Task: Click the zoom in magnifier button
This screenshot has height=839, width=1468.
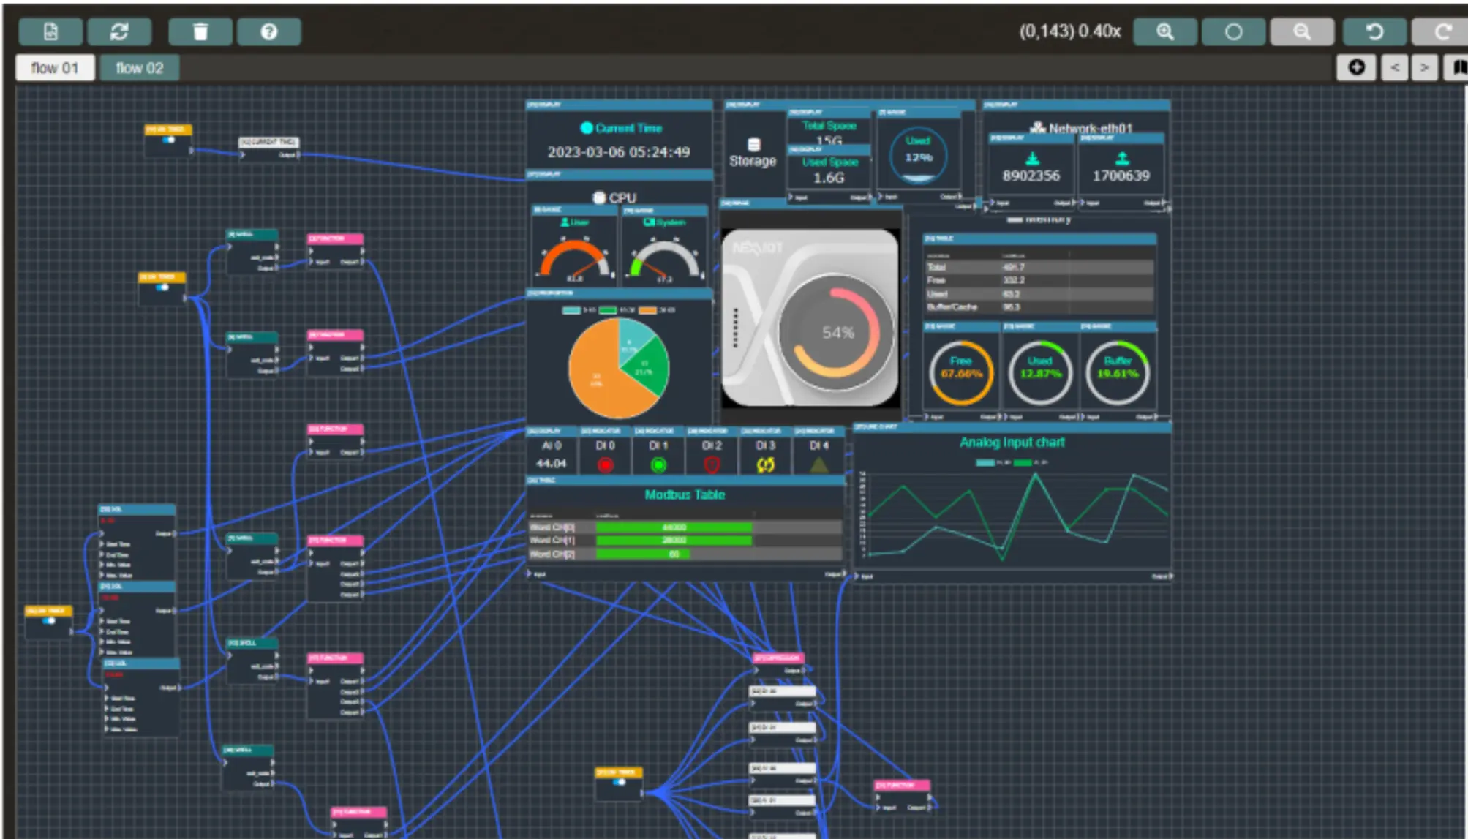Action: pos(1164,31)
